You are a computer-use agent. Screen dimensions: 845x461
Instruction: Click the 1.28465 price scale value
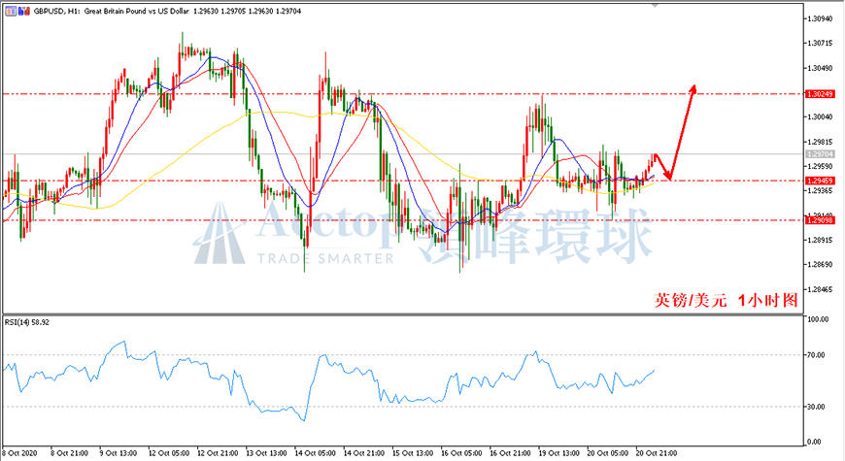(820, 290)
